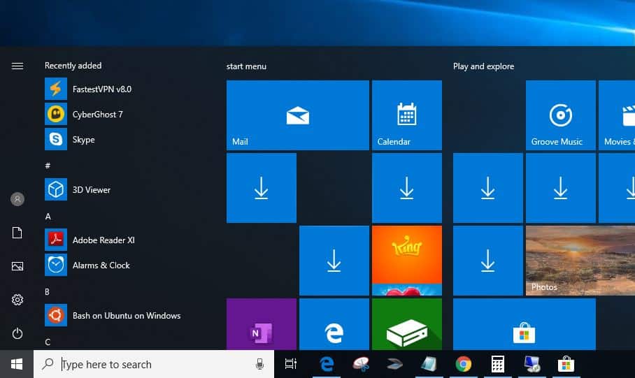Open Microsoft Store on the taskbar
Screen dimensions: 635x378
point(566,364)
